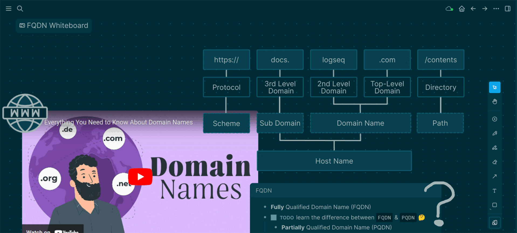The width and height of the screenshot is (517, 233).
Task: Select the Eraser tool
Action: tap(495, 162)
